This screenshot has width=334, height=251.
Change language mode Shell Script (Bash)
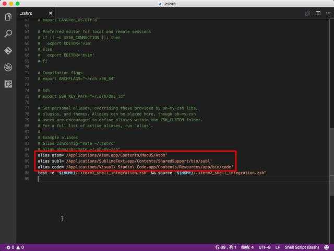(x=302, y=247)
